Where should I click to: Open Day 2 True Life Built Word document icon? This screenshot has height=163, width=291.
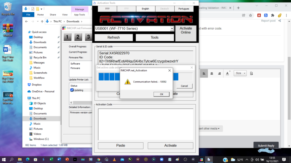(8, 53)
